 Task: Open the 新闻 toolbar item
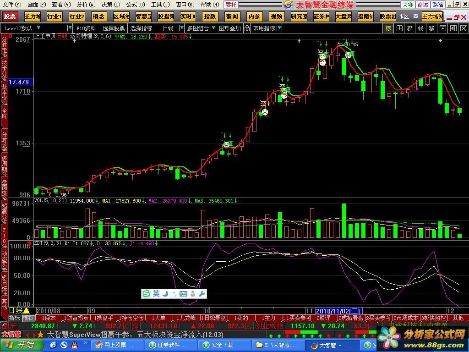click(x=232, y=16)
